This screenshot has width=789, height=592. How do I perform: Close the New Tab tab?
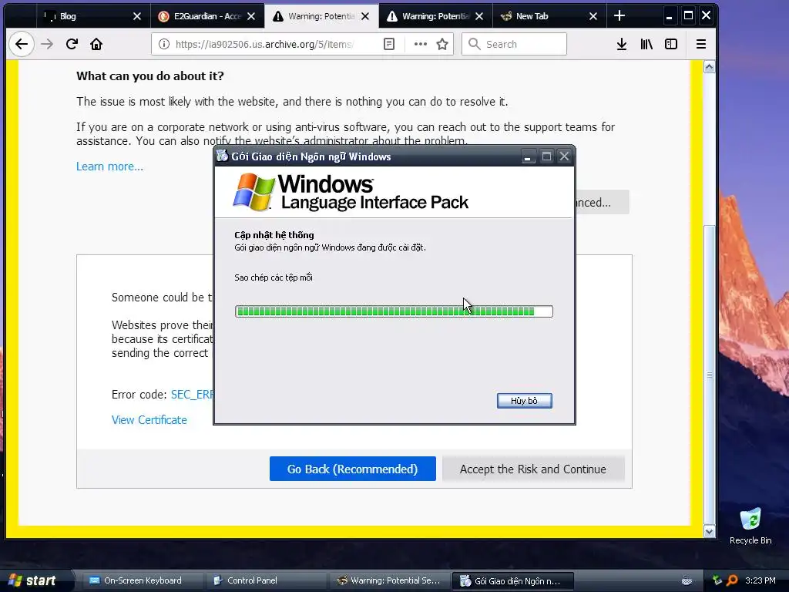tap(593, 16)
